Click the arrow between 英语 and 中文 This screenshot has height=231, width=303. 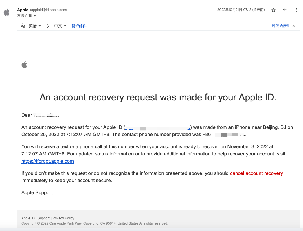pyautogui.click(x=48, y=26)
